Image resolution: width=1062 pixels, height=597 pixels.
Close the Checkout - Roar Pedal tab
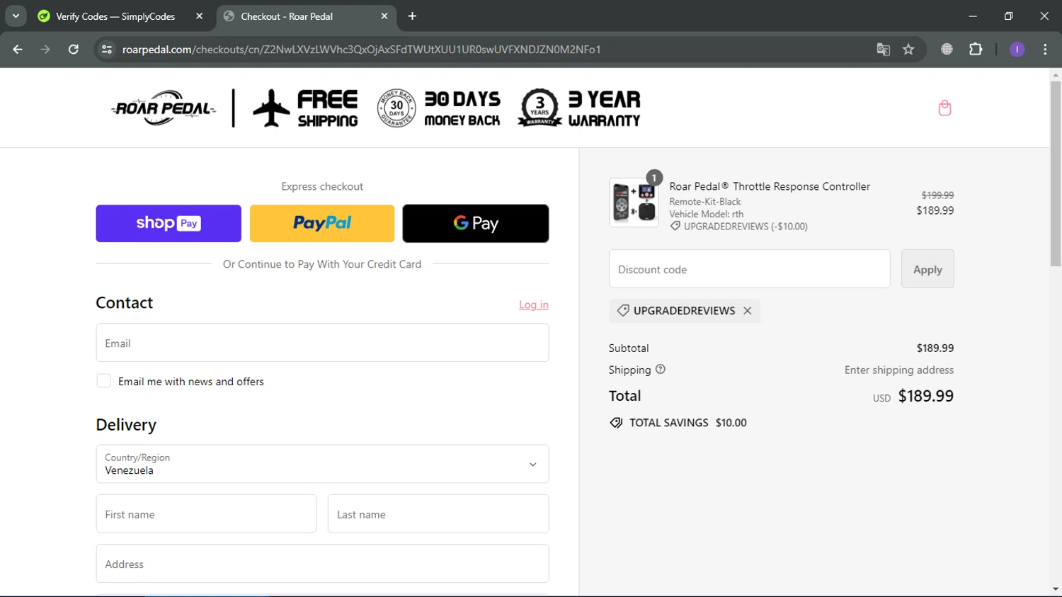(x=384, y=16)
